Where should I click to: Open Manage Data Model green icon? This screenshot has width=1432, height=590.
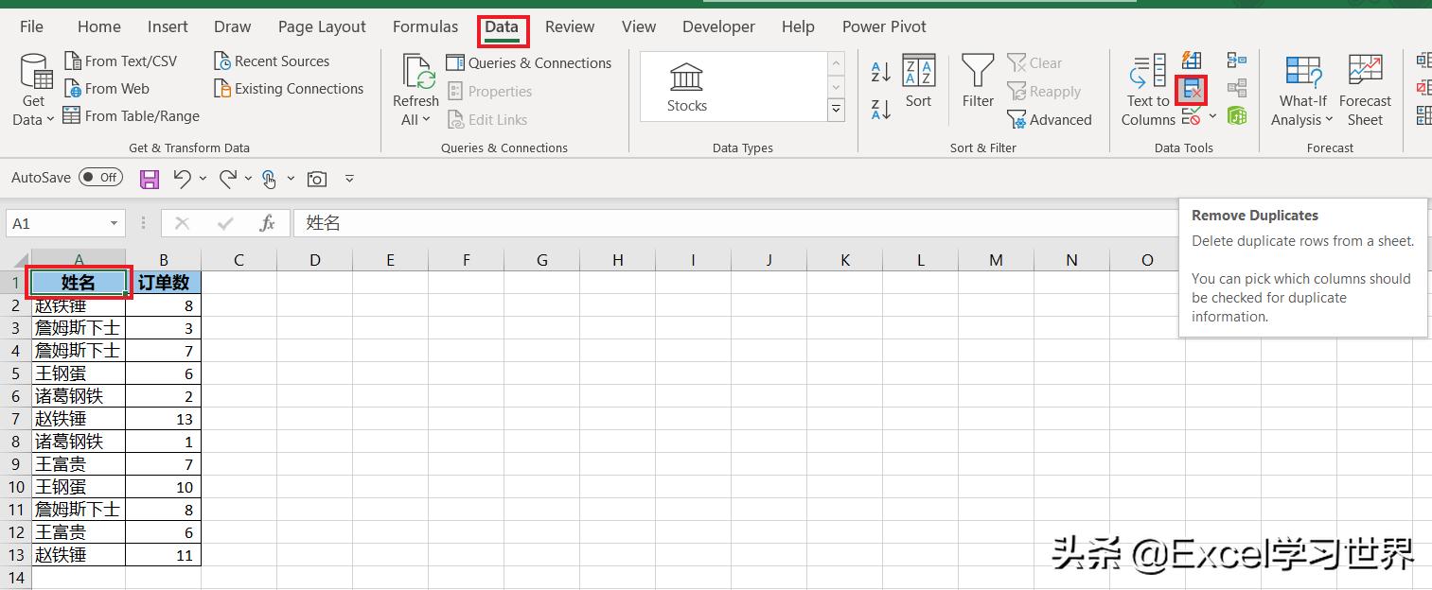[x=1237, y=116]
